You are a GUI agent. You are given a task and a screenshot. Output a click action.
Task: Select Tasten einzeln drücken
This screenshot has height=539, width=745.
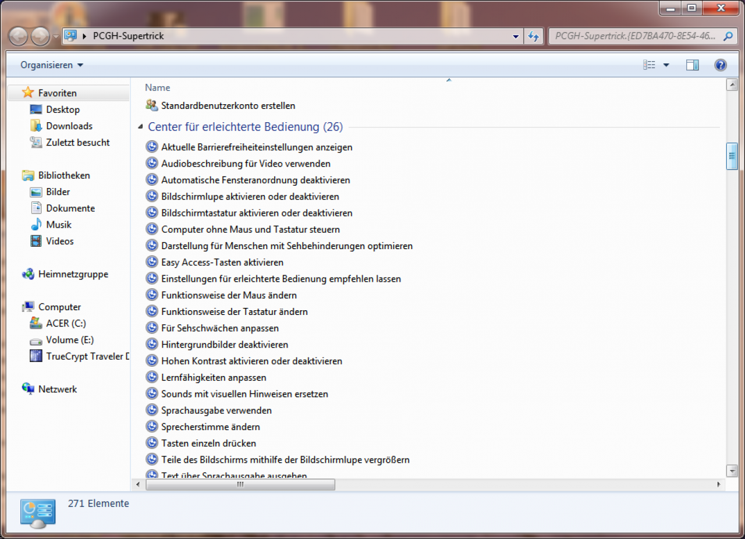click(208, 443)
